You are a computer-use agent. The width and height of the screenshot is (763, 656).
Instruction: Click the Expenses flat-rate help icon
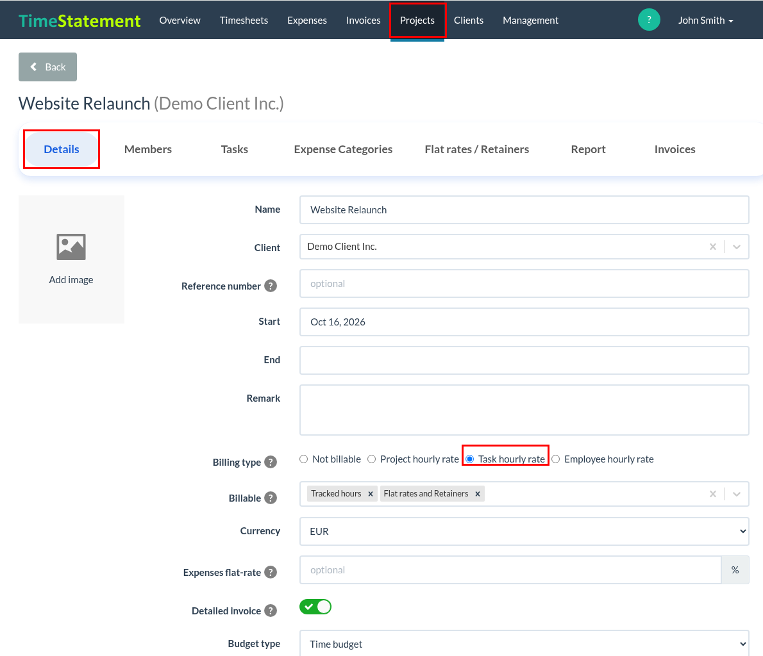tap(271, 572)
